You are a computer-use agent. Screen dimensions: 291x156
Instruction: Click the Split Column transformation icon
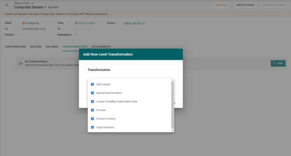92,84
